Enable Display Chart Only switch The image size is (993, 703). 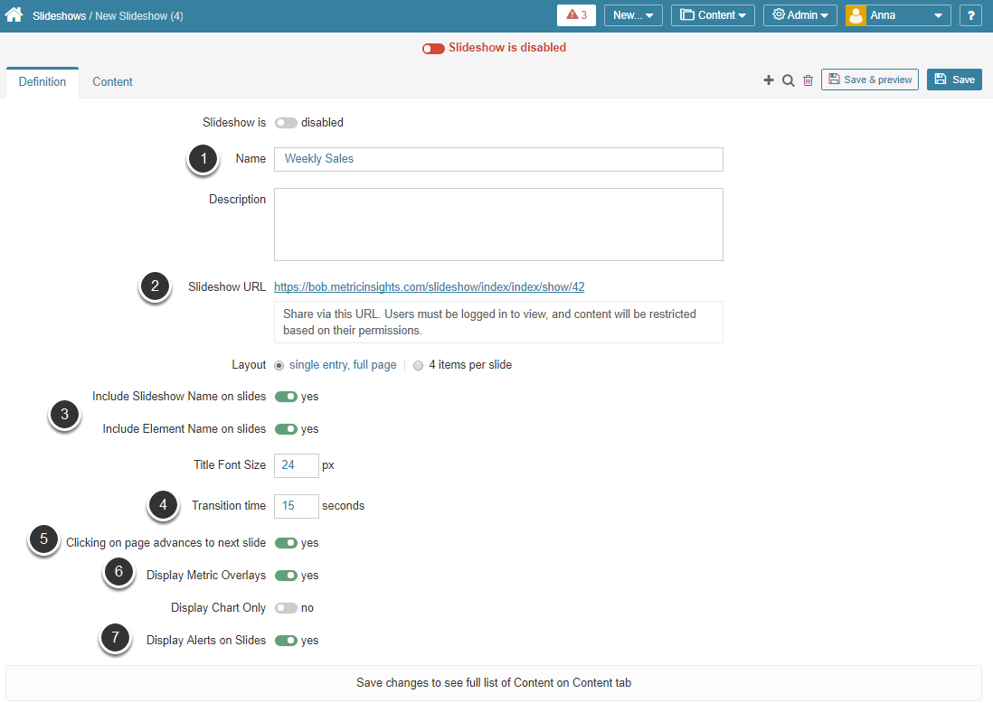point(286,608)
